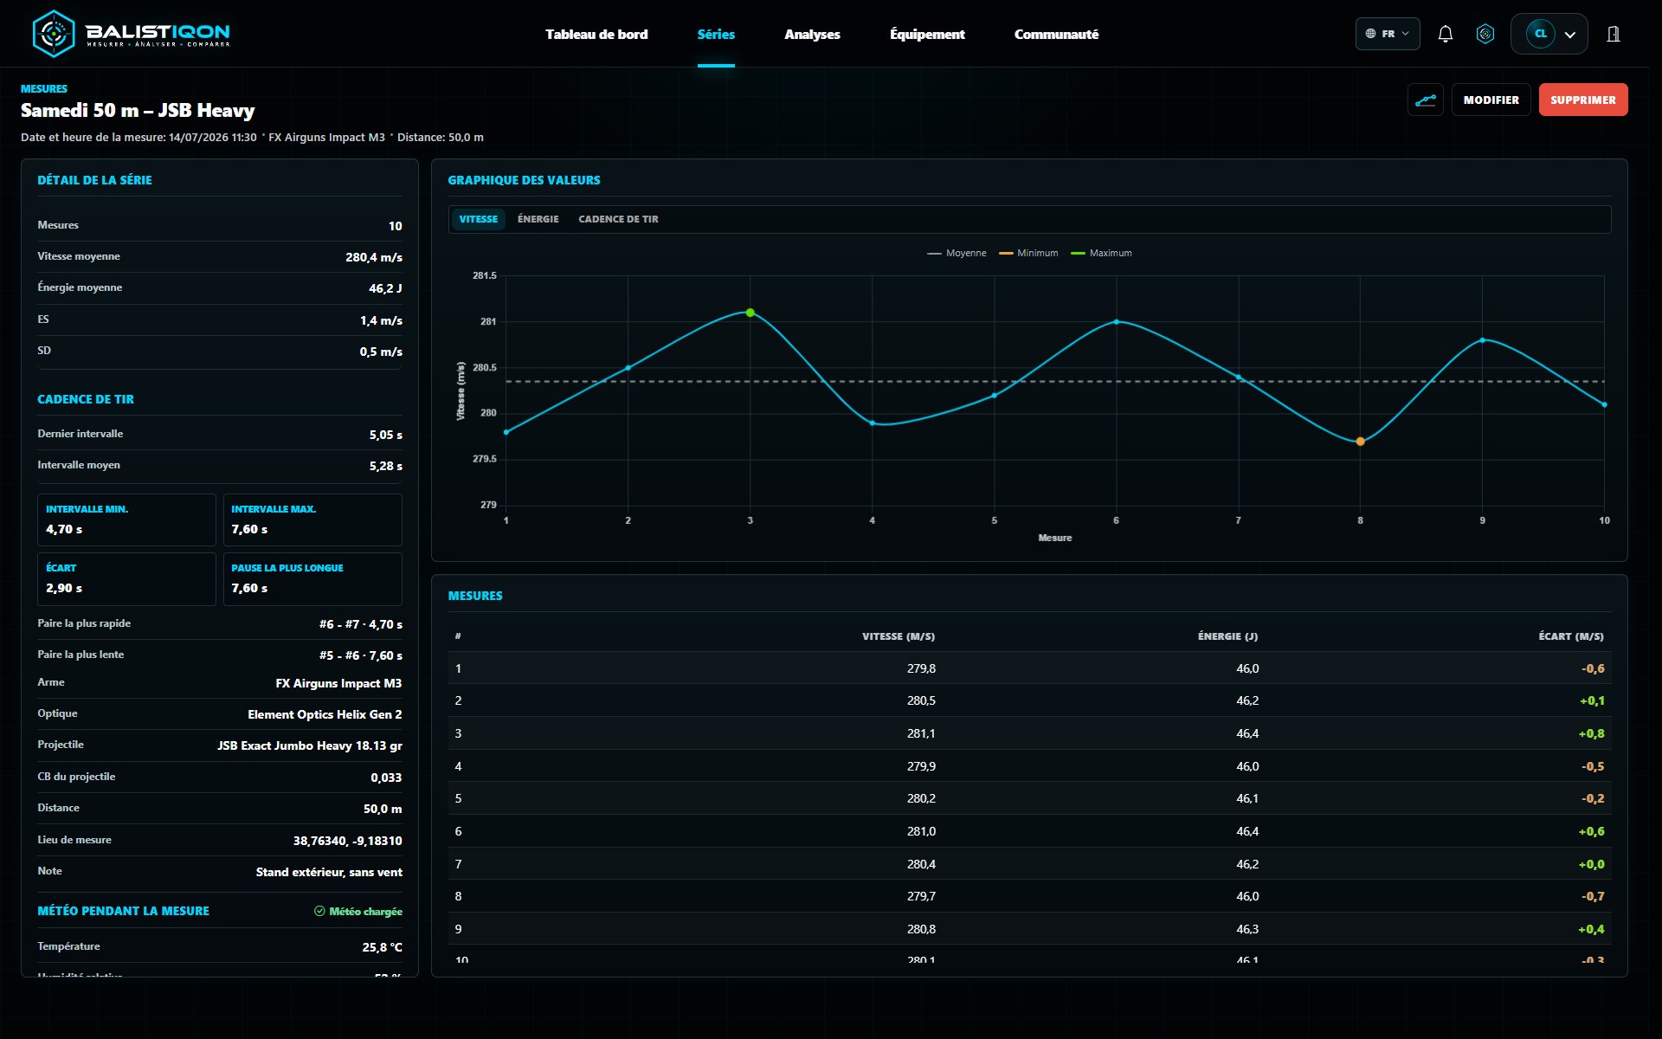The height and width of the screenshot is (1039, 1662).
Task: Click the Météo chargée check status
Action: 358,911
